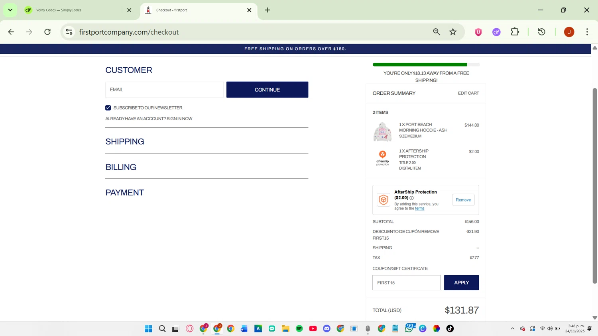Open the AfterShip terms link
Screen dimensions: 598x336
[x=419, y=209]
